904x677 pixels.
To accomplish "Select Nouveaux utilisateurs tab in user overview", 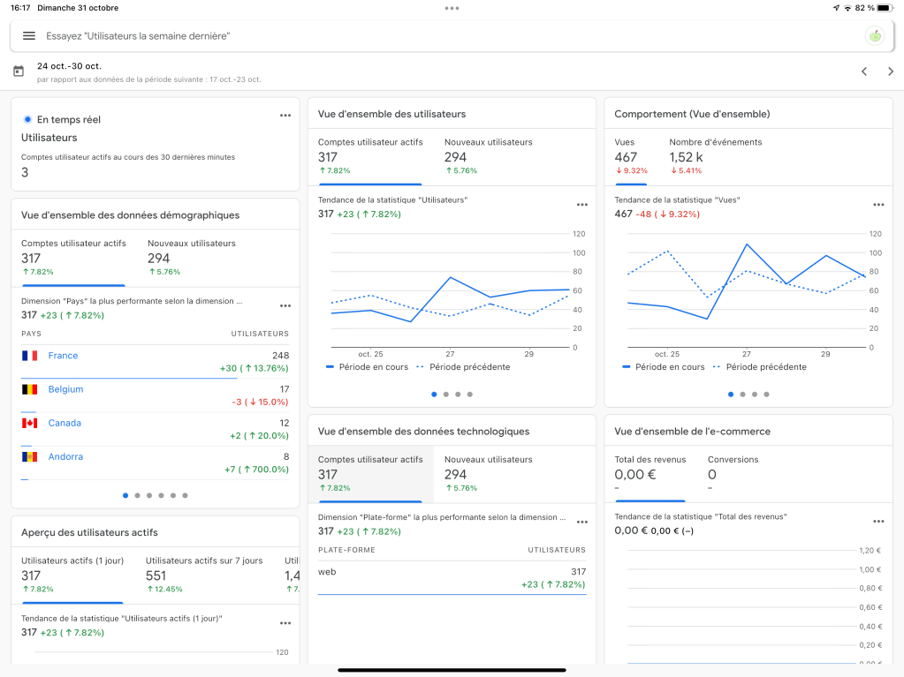I will click(x=488, y=156).
